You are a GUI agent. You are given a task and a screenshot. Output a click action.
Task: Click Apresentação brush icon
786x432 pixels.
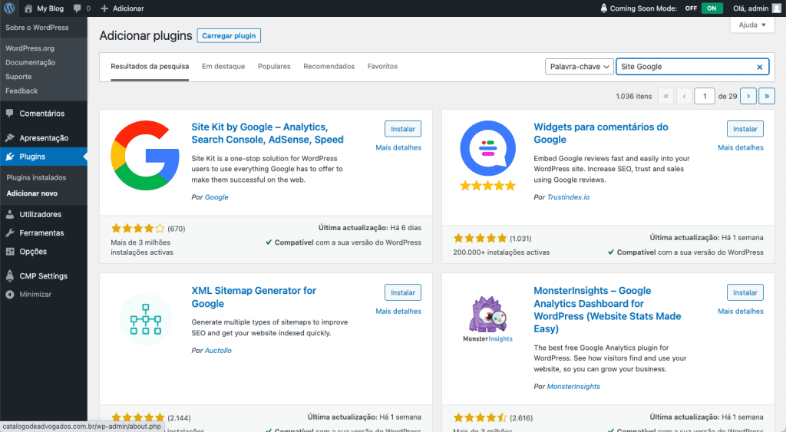(9, 138)
